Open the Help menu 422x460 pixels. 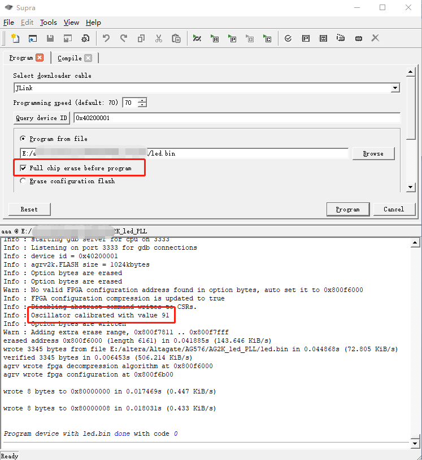click(93, 23)
